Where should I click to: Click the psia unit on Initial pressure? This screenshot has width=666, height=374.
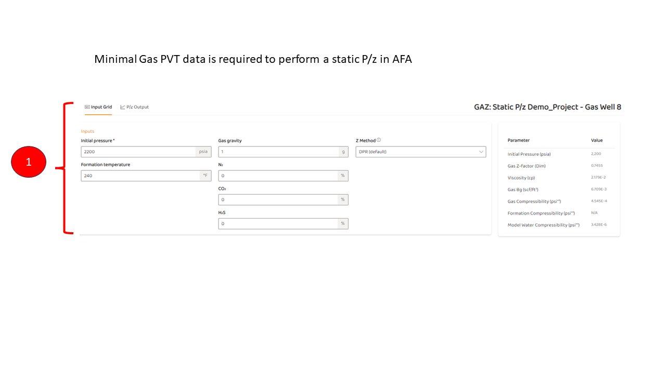click(x=203, y=152)
